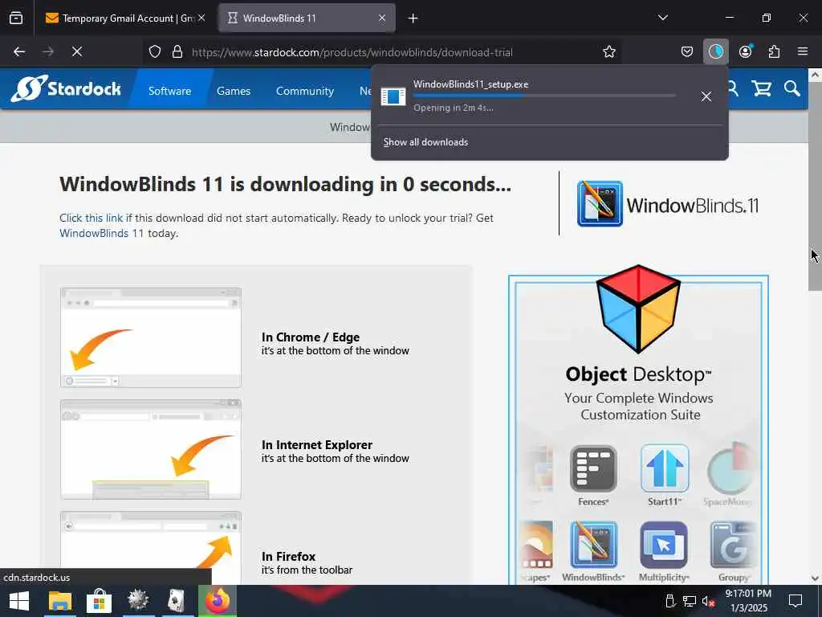822x617 pixels.
Task: Open tracking protection shield icon
Action: pos(155,51)
